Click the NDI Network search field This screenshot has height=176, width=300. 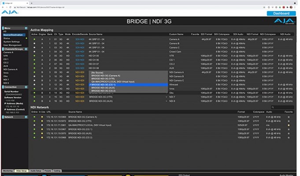pos(282,107)
